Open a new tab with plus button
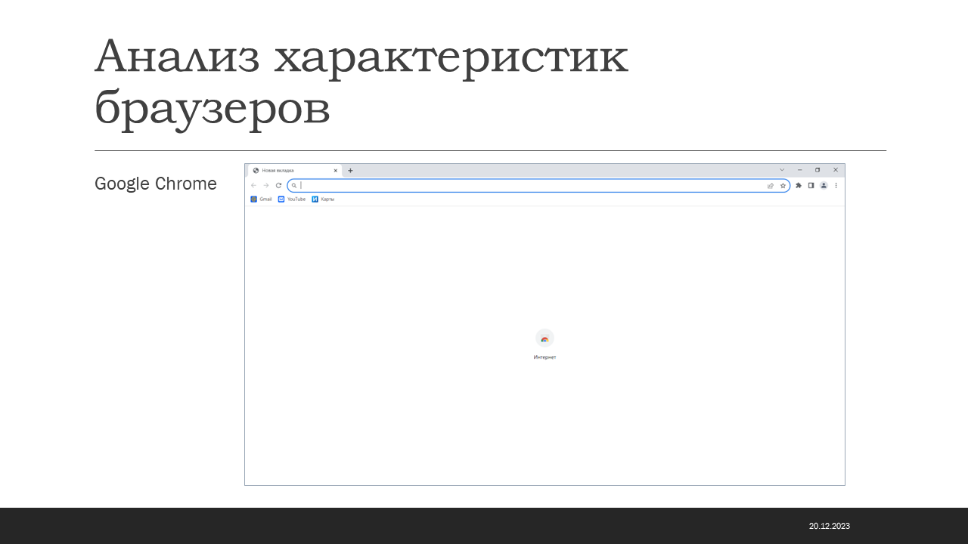The width and height of the screenshot is (968, 544). 350,171
